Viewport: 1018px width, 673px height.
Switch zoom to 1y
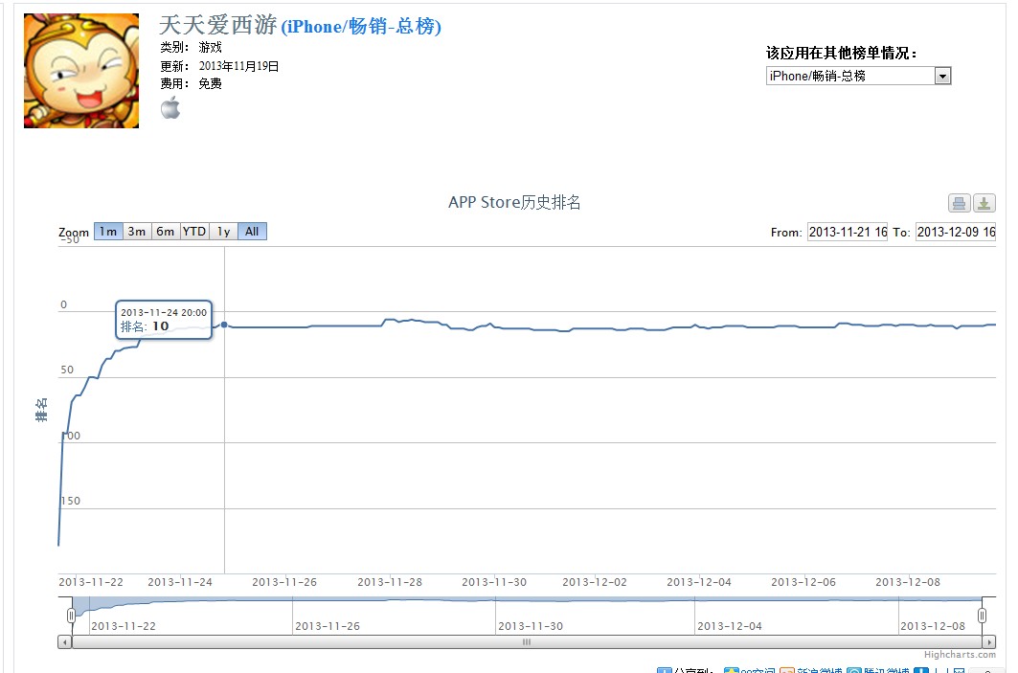[223, 232]
